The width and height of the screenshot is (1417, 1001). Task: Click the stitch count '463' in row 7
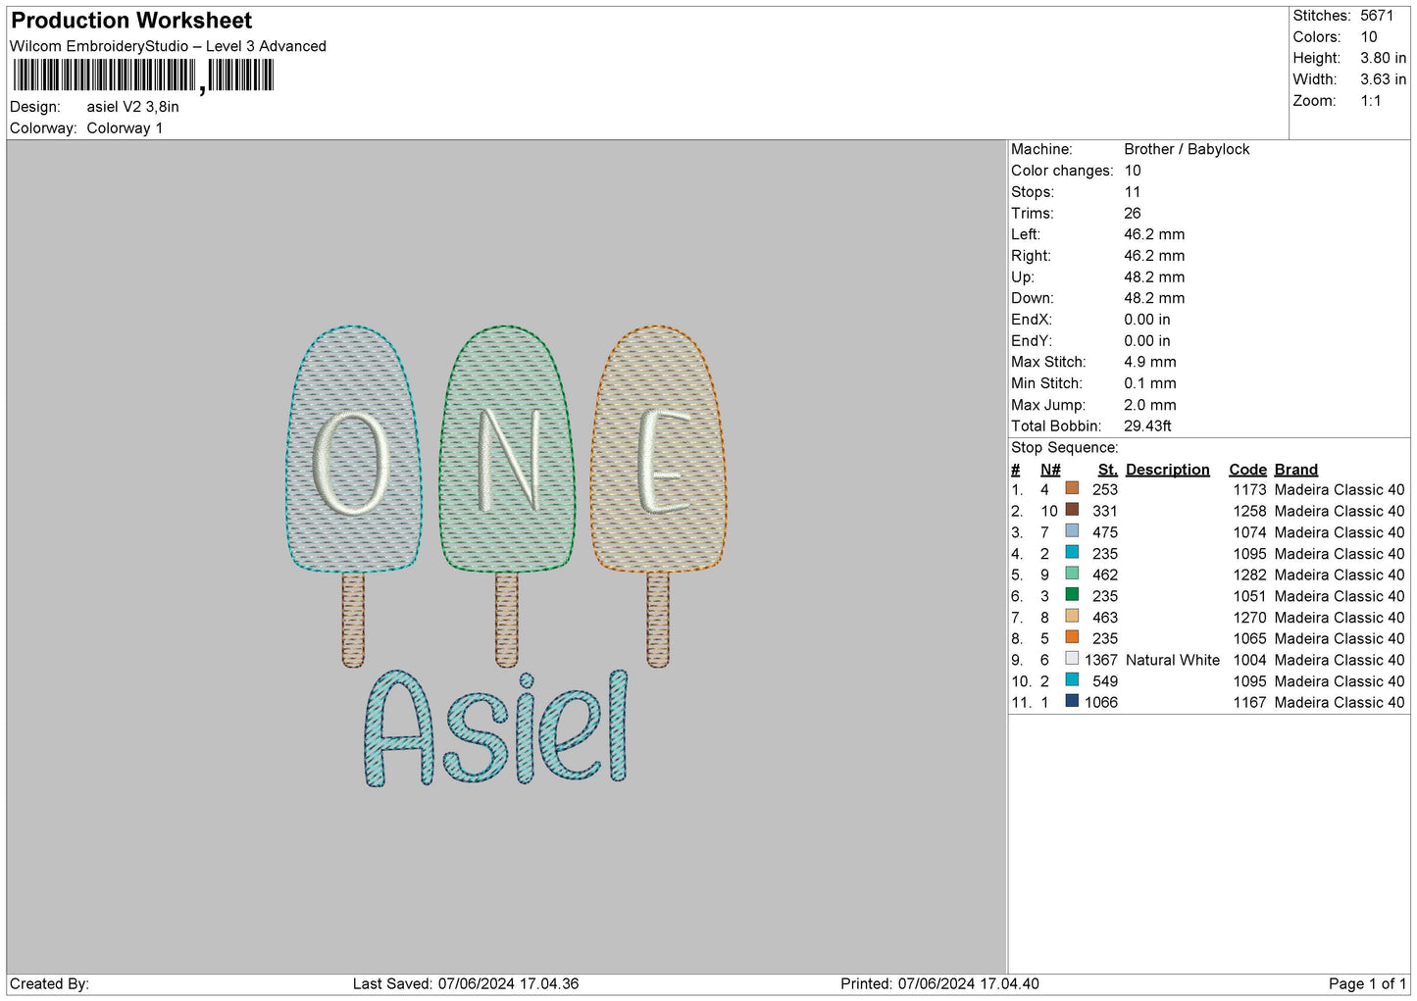(1105, 618)
